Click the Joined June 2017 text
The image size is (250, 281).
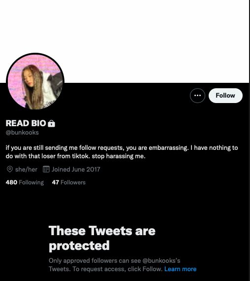(x=76, y=170)
